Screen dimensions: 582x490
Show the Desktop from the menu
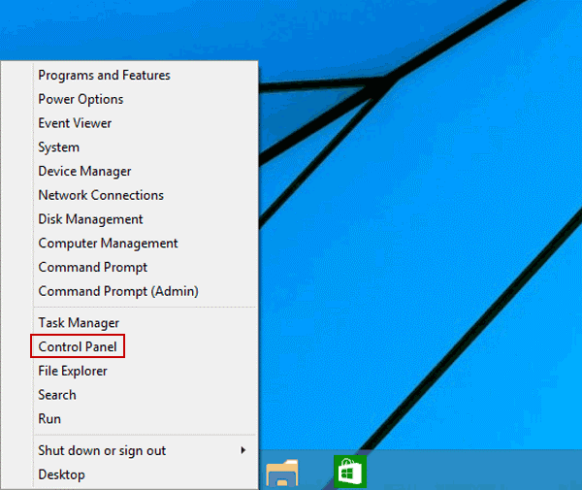pos(61,474)
